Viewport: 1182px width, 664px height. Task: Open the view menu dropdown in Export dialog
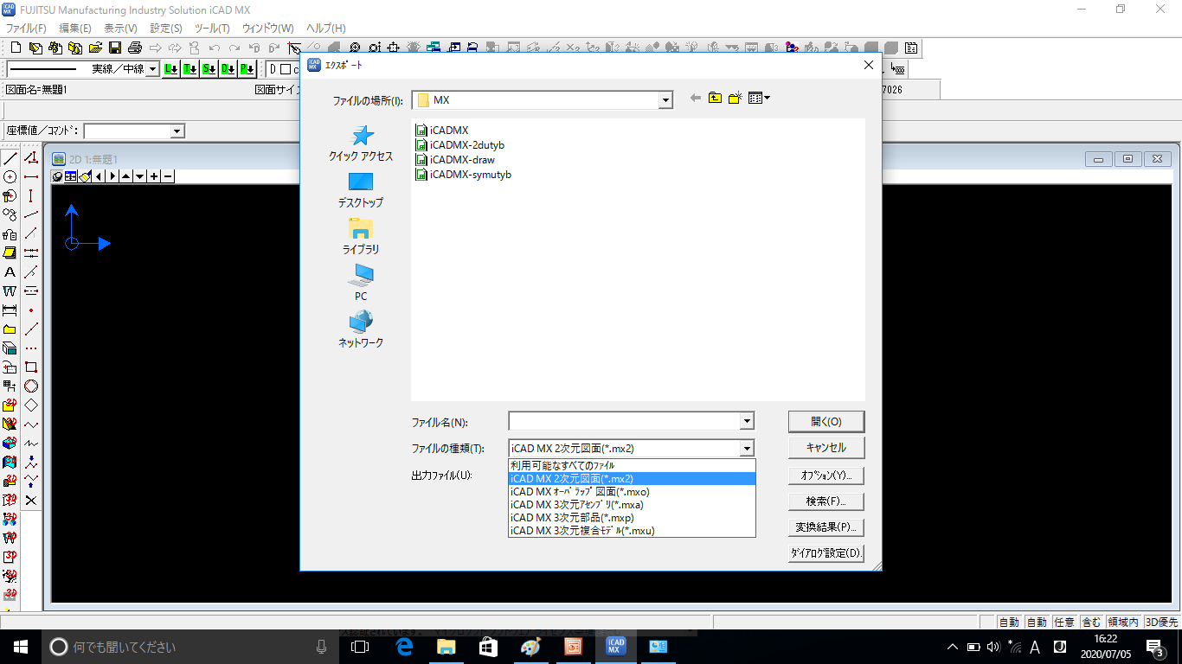(x=760, y=99)
